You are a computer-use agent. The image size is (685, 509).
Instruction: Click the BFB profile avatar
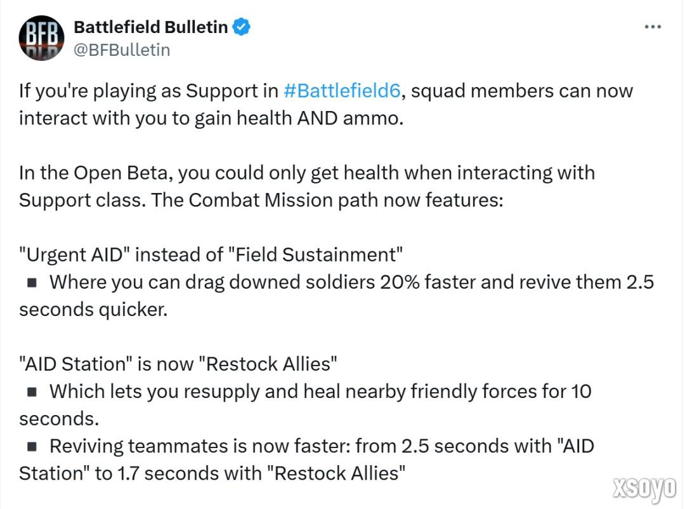(x=42, y=38)
